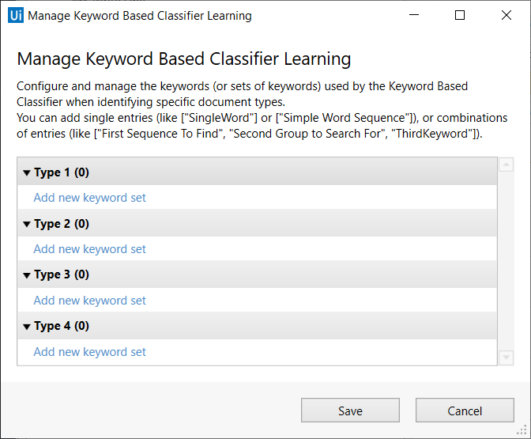
Task: Add new keyword set under Type 2
Action: point(89,249)
